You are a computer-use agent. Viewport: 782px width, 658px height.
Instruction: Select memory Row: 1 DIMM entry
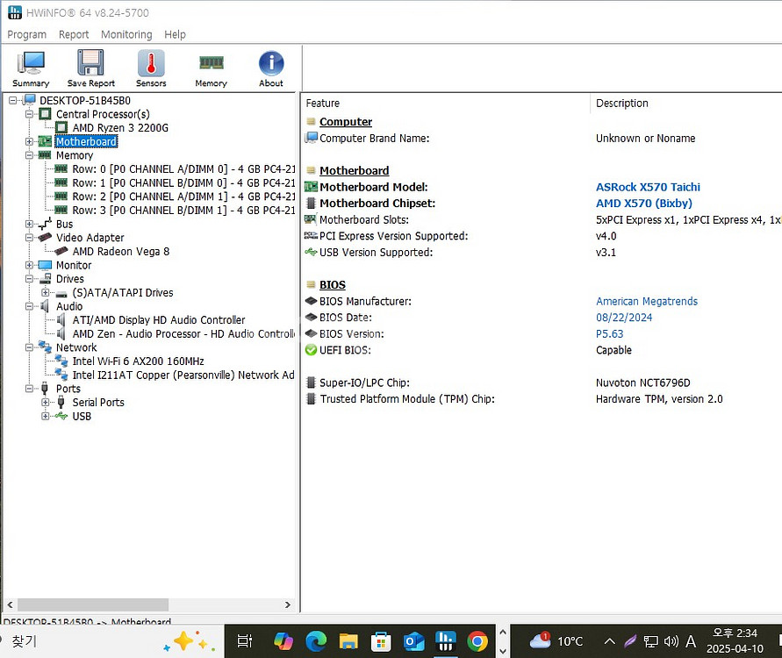pyautogui.click(x=183, y=183)
